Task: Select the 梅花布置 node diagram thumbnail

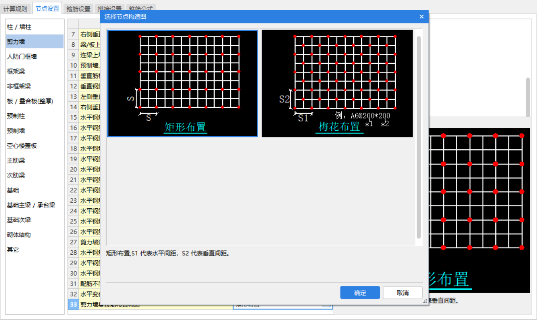Action: [337, 83]
